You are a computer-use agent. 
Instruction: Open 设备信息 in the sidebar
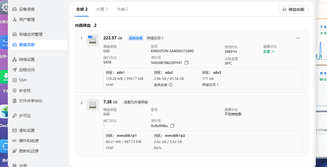(x=27, y=9)
